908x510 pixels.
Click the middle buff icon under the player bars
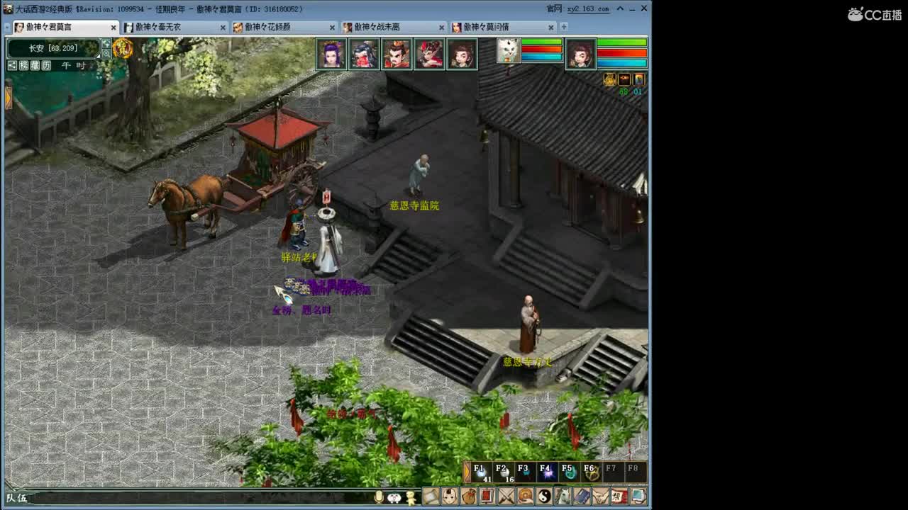coord(624,79)
